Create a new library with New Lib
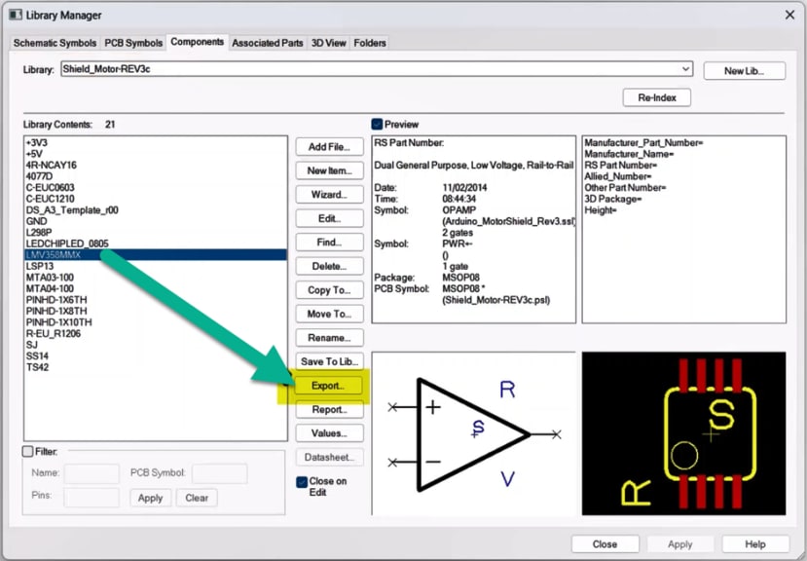807x561 pixels. (x=745, y=70)
